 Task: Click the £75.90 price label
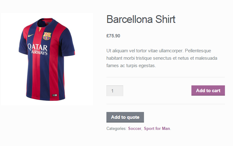click(x=113, y=36)
